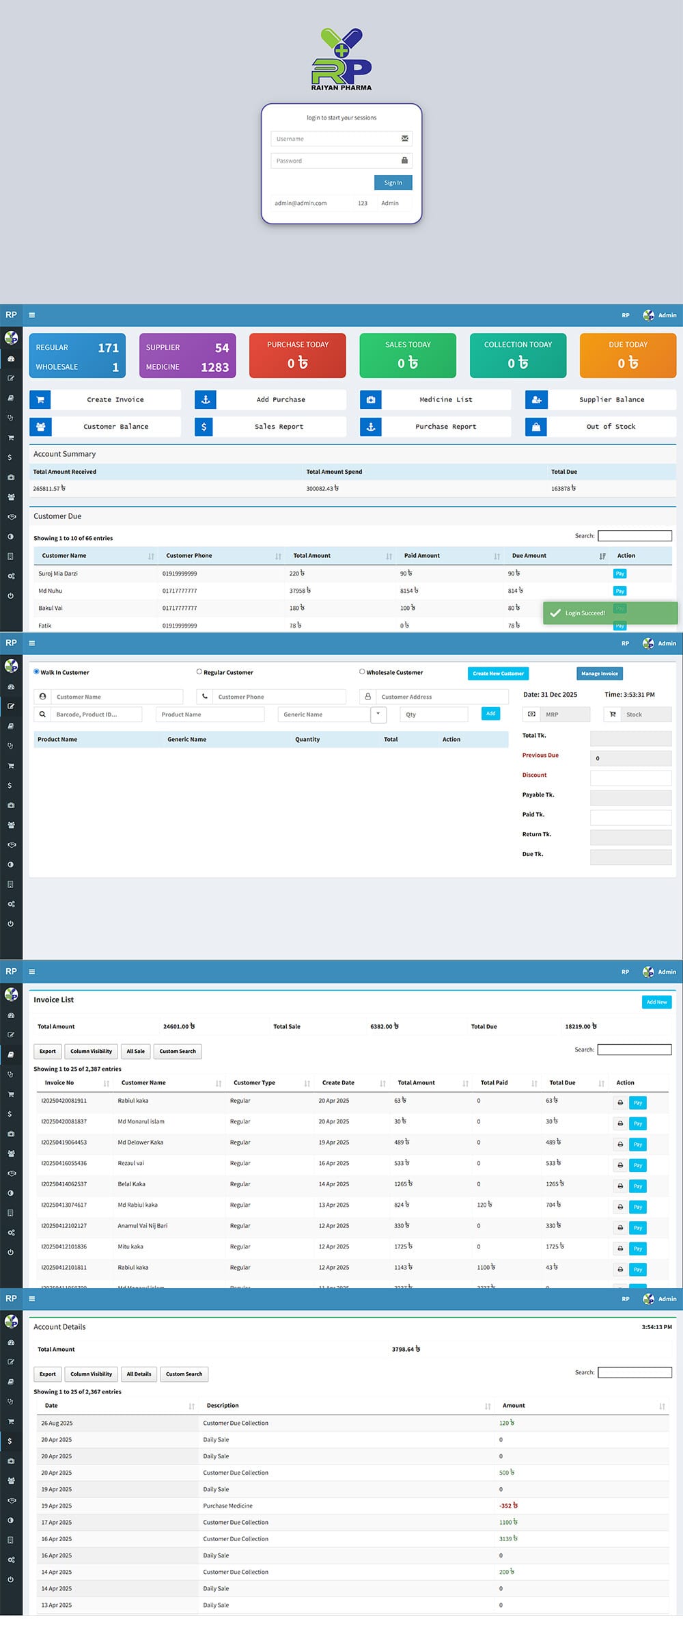Screen dimensions: 683x1630
Task: Select the Walk In Customer radio button
Action: (37, 672)
